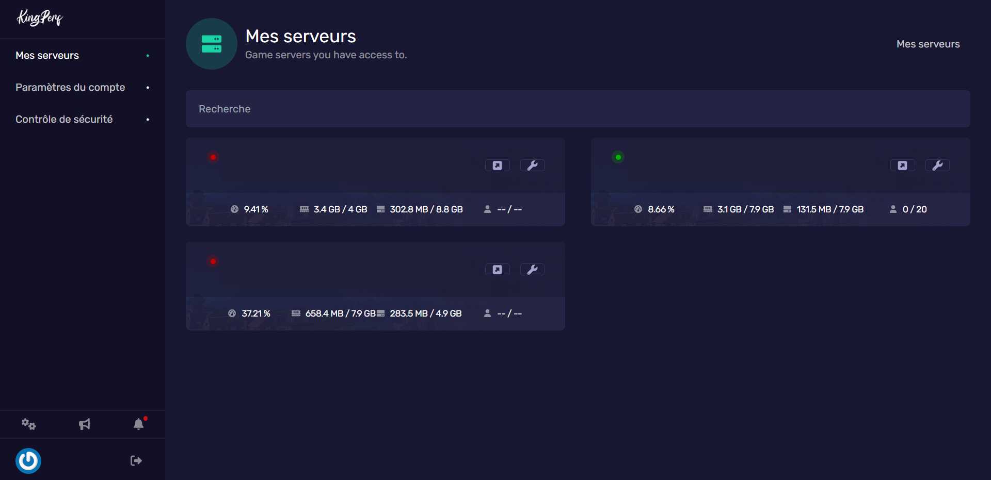The height and width of the screenshot is (480, 991).
Task: Open the 9.41% CPU server in new window
Action: click(x=497, y=165)
